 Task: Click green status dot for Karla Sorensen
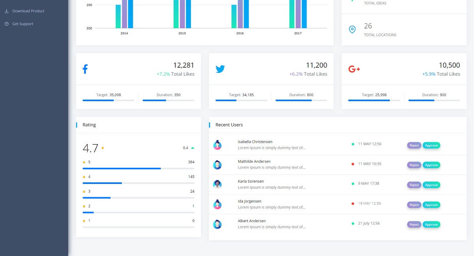pyautogui.click(x=353, y=184)
